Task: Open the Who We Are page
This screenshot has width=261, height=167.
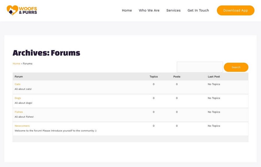Action: 149,10
